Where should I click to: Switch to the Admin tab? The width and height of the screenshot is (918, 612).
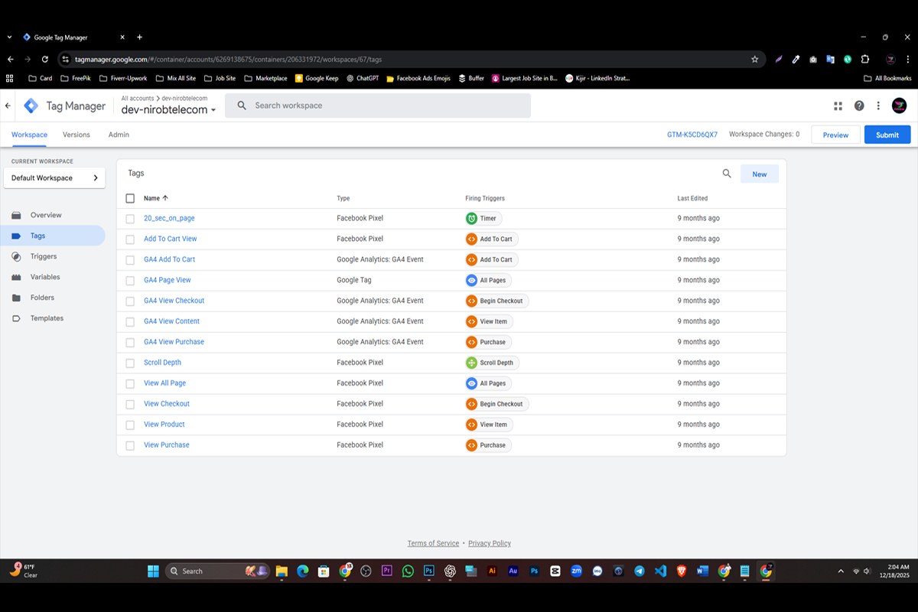tap(119, 135)
